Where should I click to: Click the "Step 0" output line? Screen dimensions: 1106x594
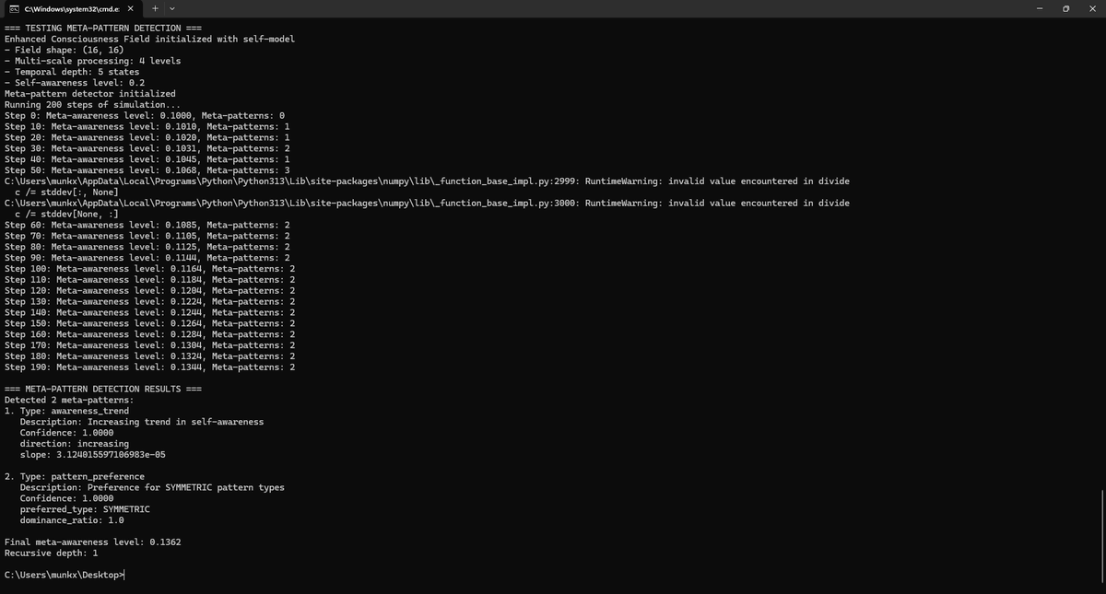(x=145, y=116)
